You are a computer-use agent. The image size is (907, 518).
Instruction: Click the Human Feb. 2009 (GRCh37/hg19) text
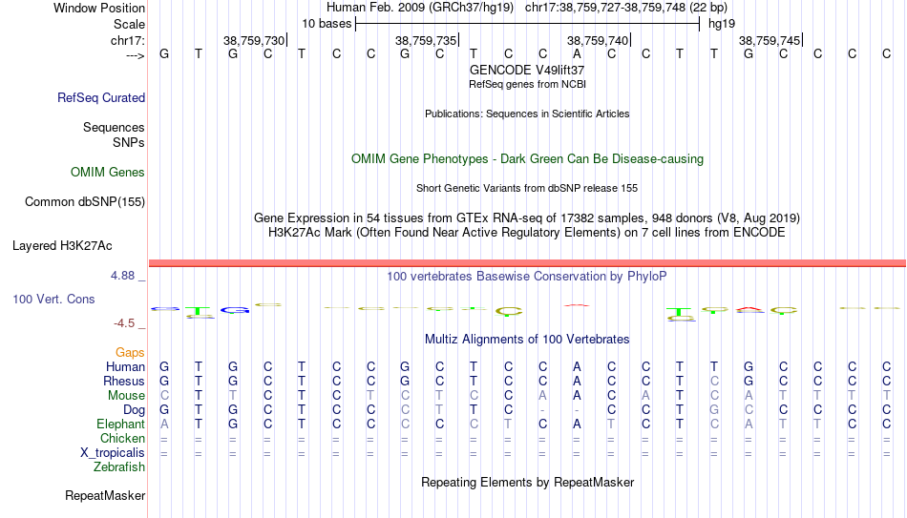[420, 8]
